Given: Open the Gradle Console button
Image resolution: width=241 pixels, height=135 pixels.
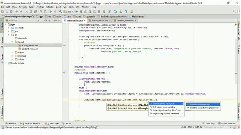Looking at the screenshot, I should click(x=227, y=123).
